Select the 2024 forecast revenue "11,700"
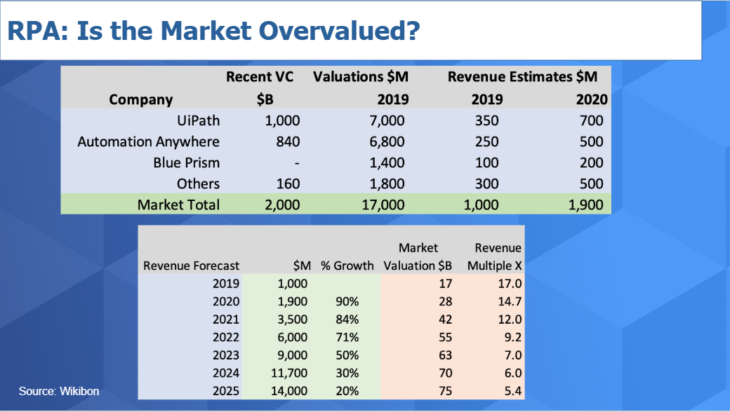Image resolution: width=730 pixels, height=412 pixels. coord(289,373)
